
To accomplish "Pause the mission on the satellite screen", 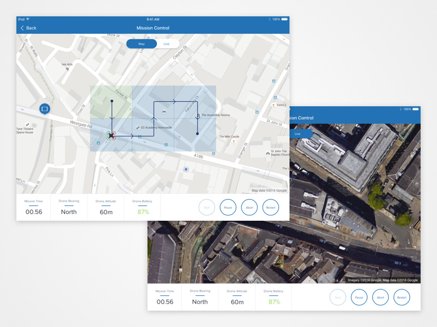I will click(359, 297).
